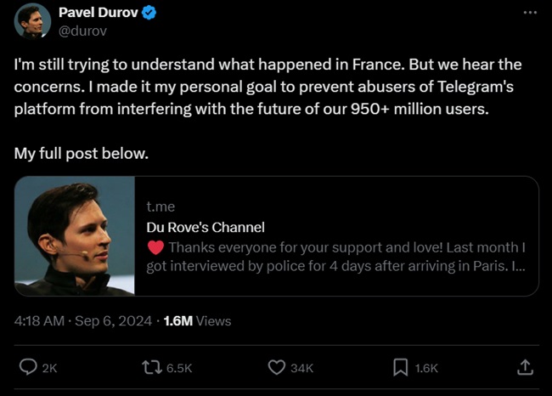Open the Du Rove's Channel card title
552x396 pixels.
point(206,227)
